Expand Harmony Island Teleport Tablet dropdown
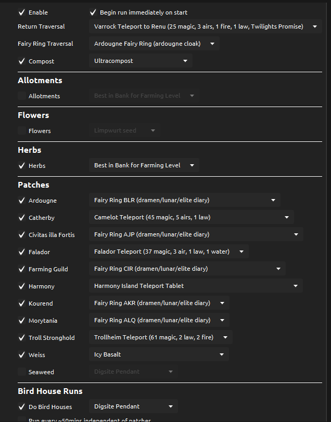Viewport: 331px width, 422px height. pyautogui.click(x=195, y=286)
